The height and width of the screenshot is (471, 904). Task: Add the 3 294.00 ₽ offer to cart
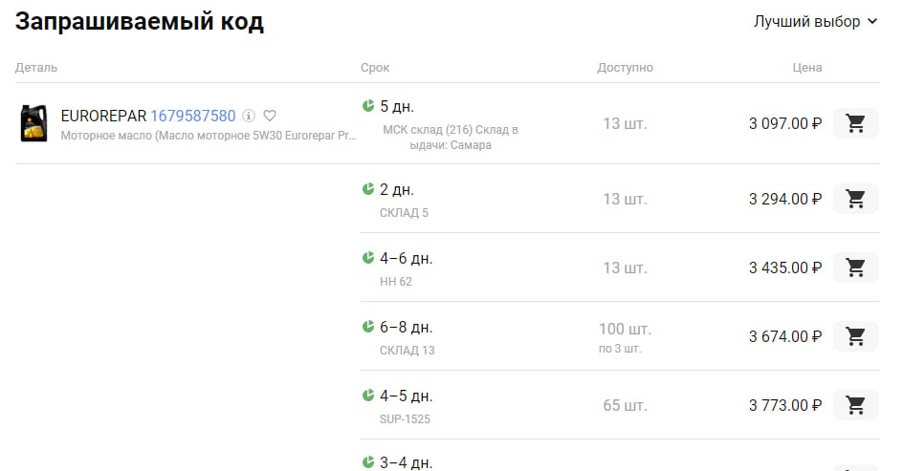855,199
